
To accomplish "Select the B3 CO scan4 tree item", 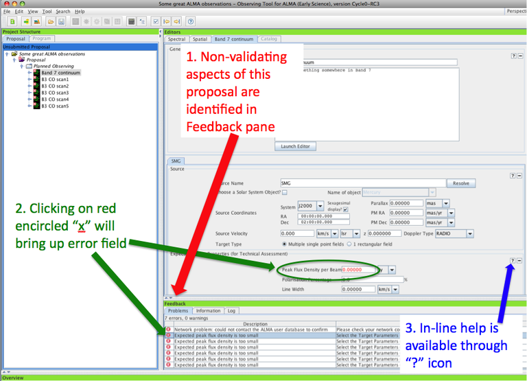I will (55, 100).
